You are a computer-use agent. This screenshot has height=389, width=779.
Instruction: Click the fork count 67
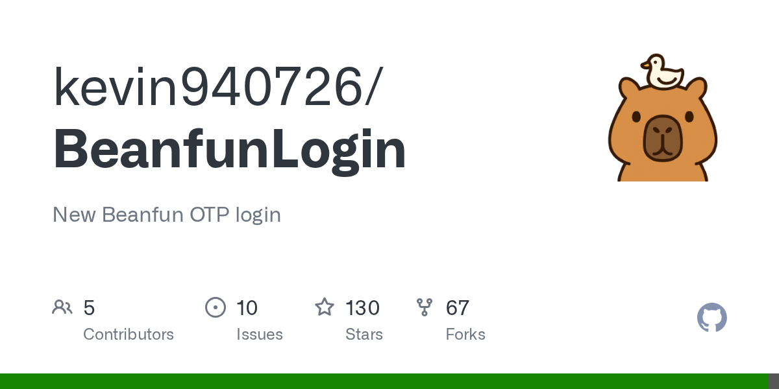458,308
